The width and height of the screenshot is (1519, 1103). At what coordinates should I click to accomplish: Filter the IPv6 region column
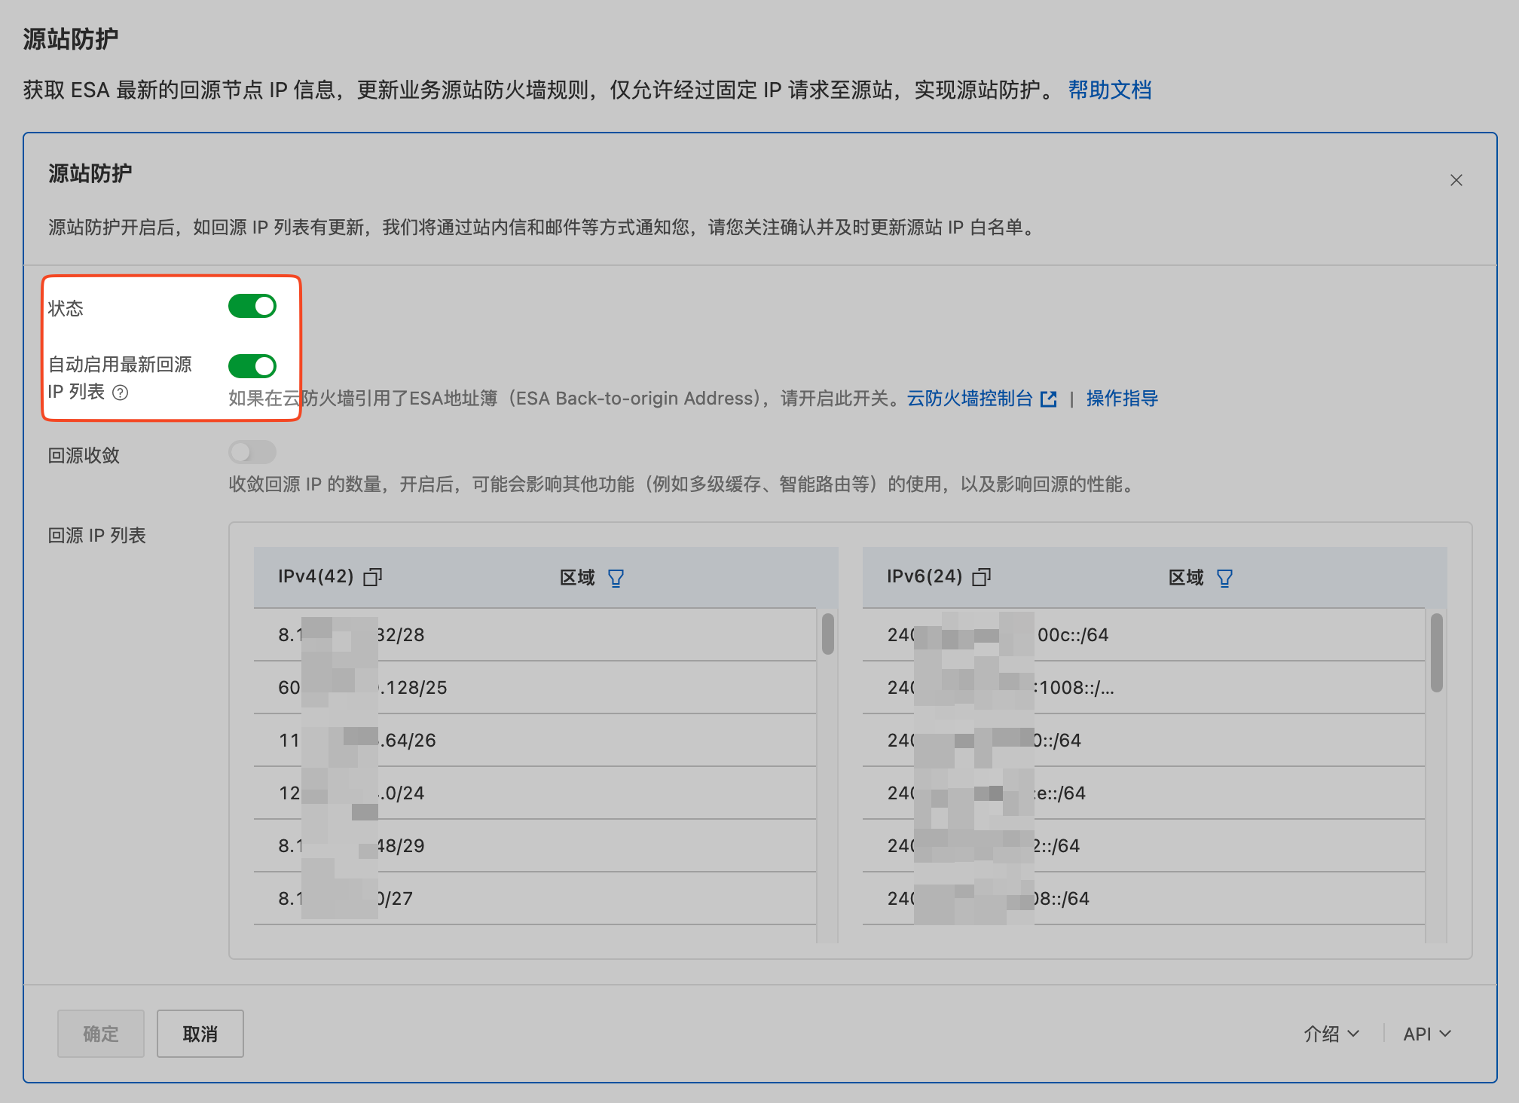pos(1224,578)
